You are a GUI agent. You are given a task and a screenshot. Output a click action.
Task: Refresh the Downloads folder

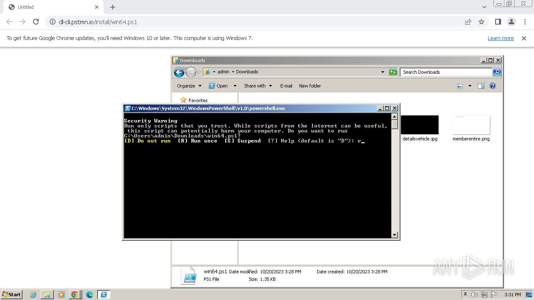point(393,72)
